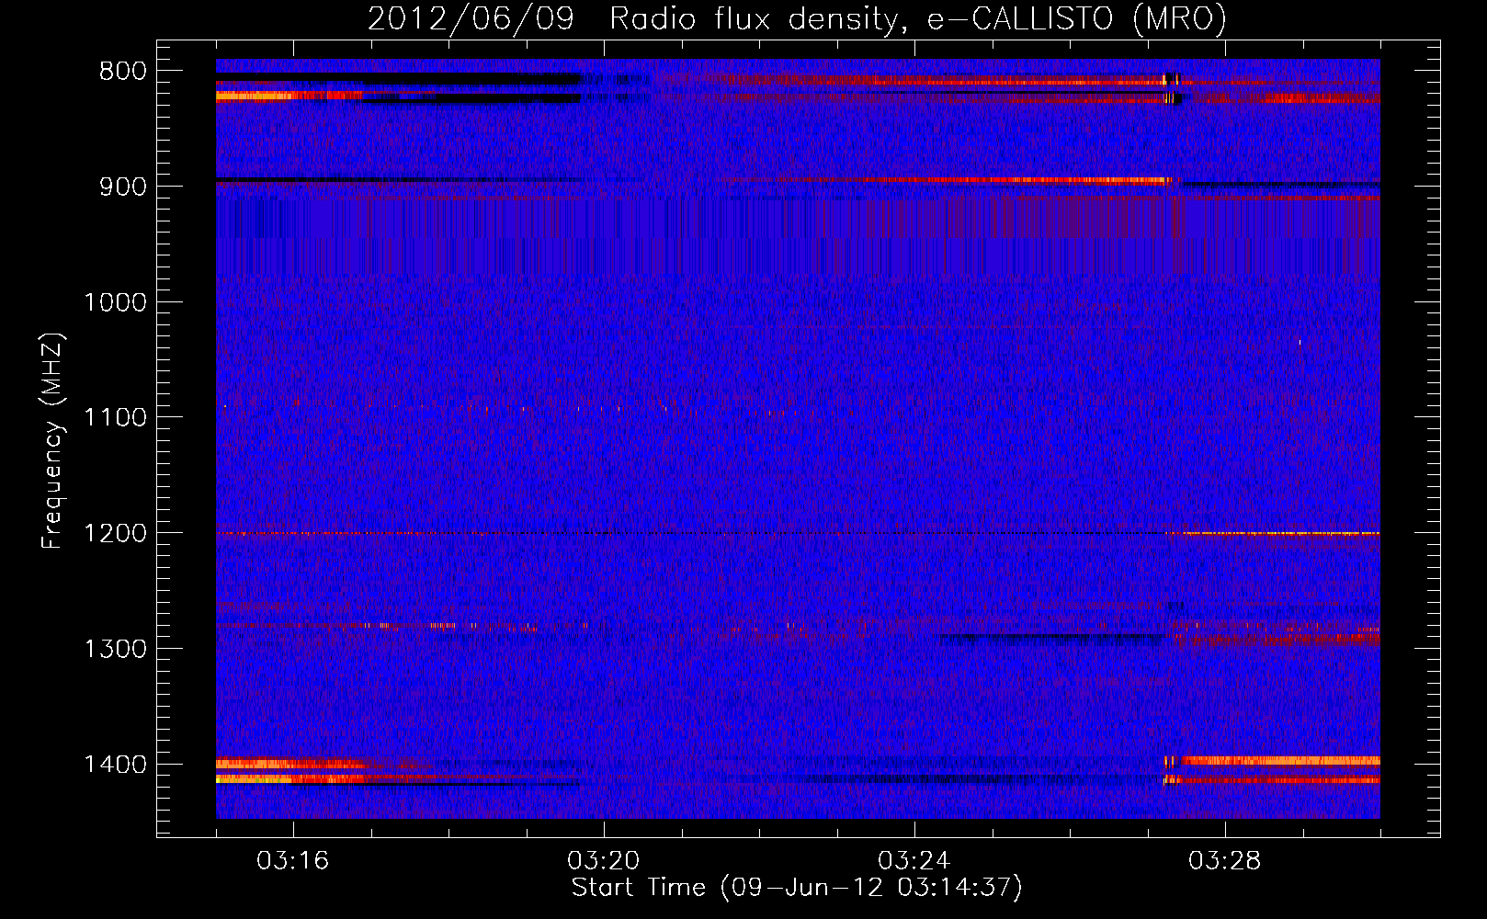
Task: Click the 03:16 time tick label
Action: tap(292, 861)
